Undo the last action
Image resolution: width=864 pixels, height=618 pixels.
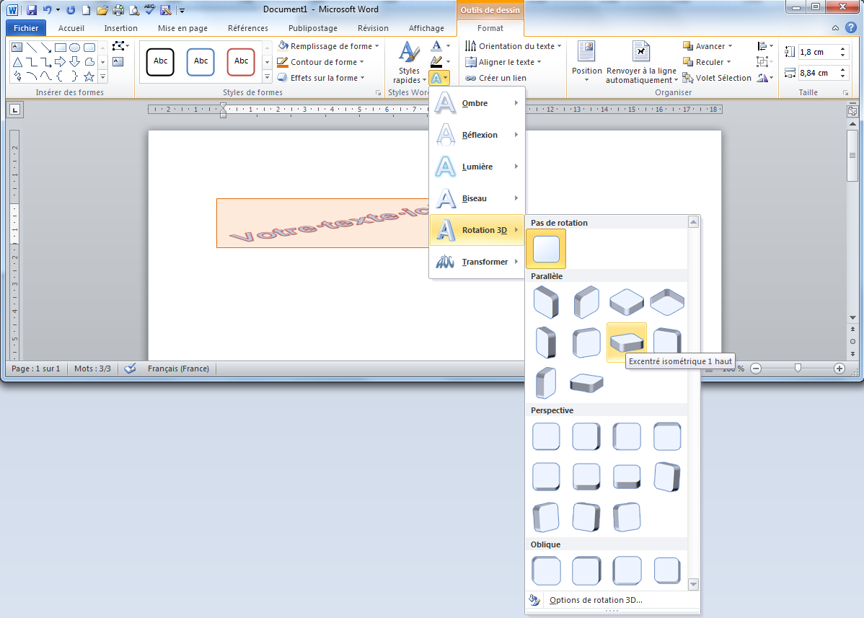pos(47,10)
